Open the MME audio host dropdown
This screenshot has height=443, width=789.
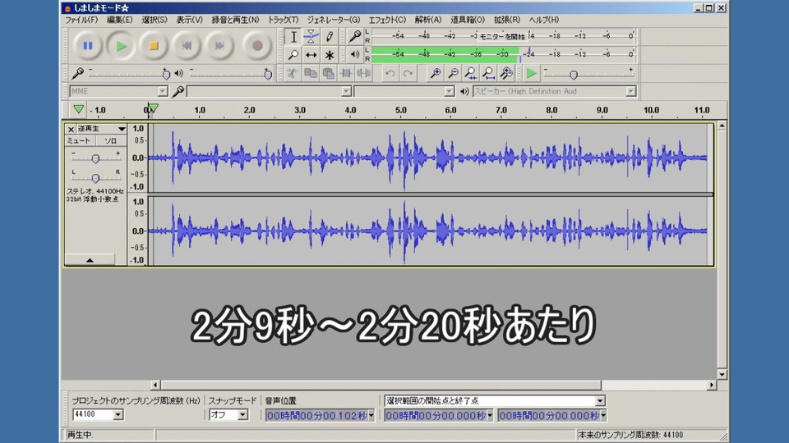(163, 91)
